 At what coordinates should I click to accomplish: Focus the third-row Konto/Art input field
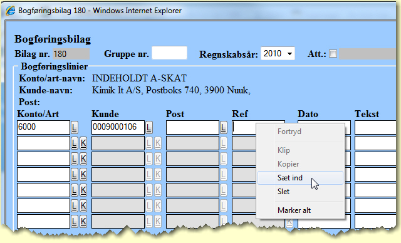point(43,158)
